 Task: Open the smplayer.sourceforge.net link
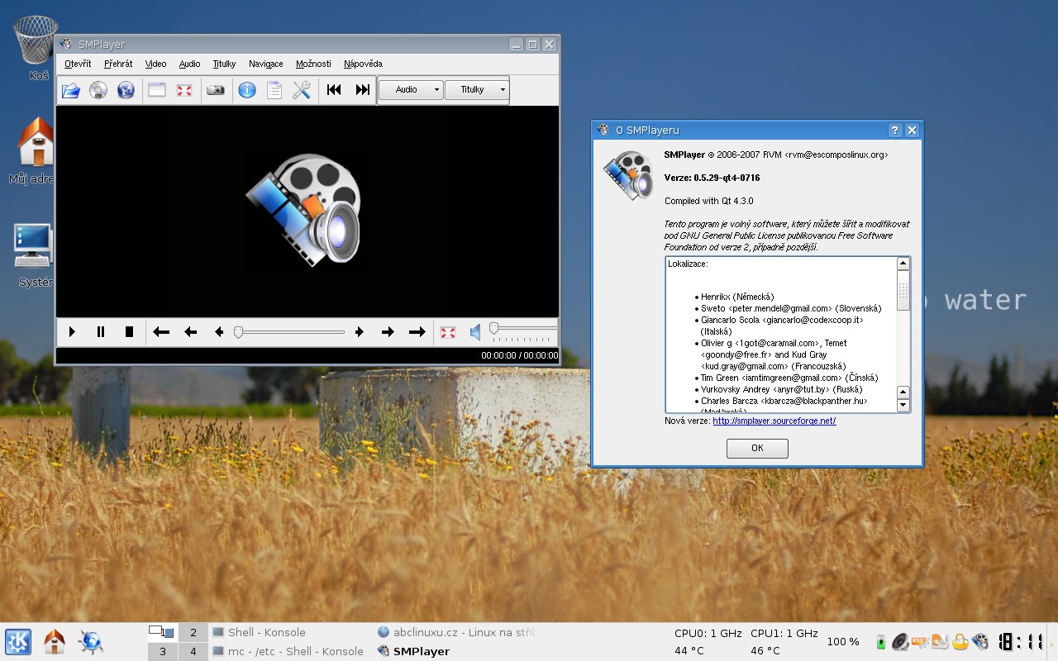[x=774, y=421]
